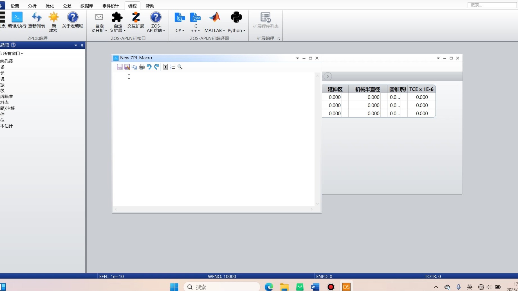The height and width of the screenshot is (291, 518).
Task: Open the 编辑/执行 macro tool
Action: [x=17, y=20]
